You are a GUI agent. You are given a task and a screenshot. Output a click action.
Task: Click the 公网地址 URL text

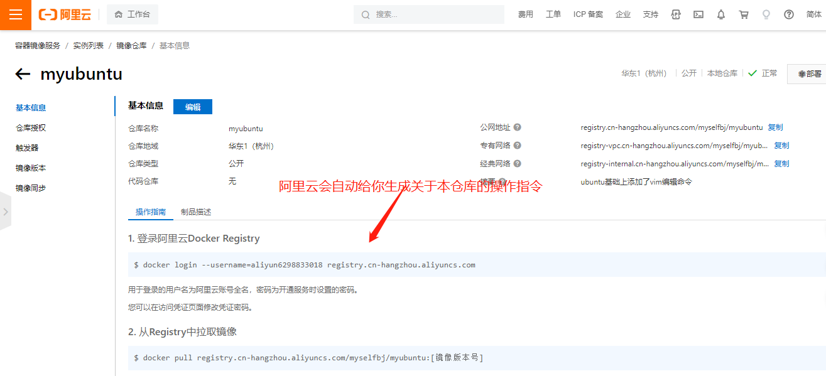point(672,127)
